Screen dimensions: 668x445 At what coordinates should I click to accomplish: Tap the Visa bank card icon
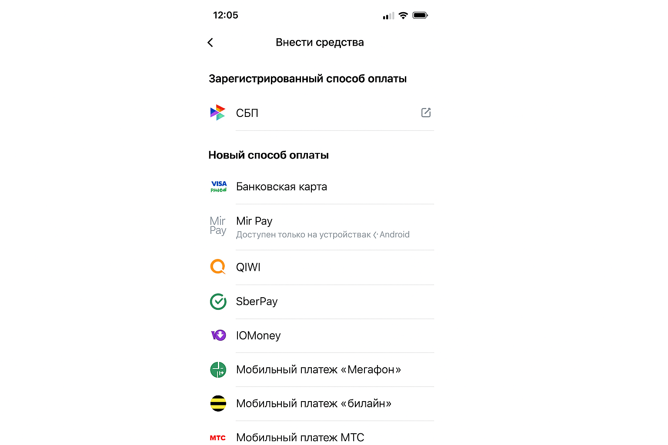point(218,187)
